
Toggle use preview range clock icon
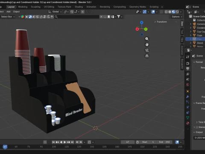pos(138,142)
